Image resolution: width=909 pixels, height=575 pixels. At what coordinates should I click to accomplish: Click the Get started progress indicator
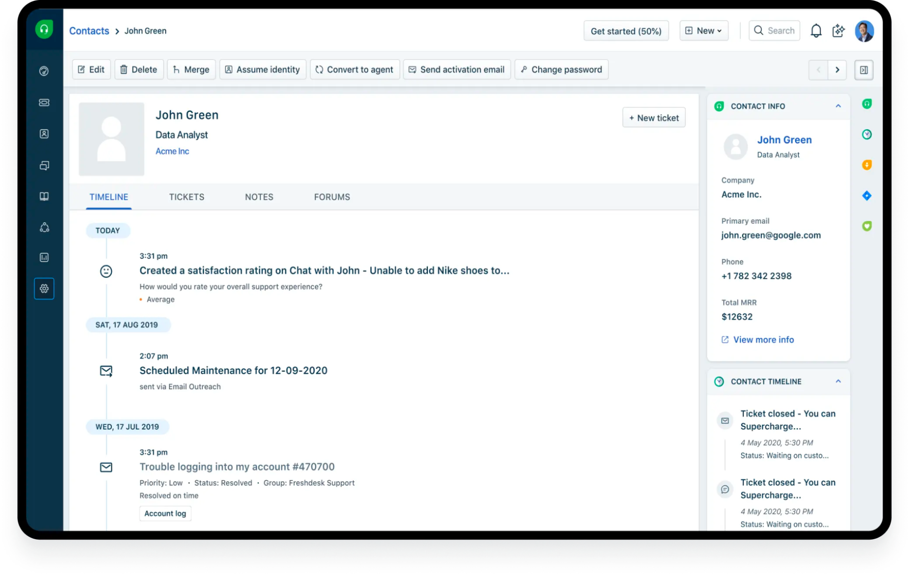[626, 30]
